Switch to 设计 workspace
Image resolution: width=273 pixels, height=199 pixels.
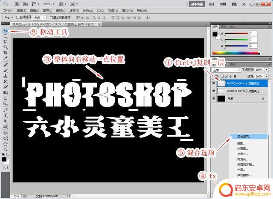pos(212,4)
